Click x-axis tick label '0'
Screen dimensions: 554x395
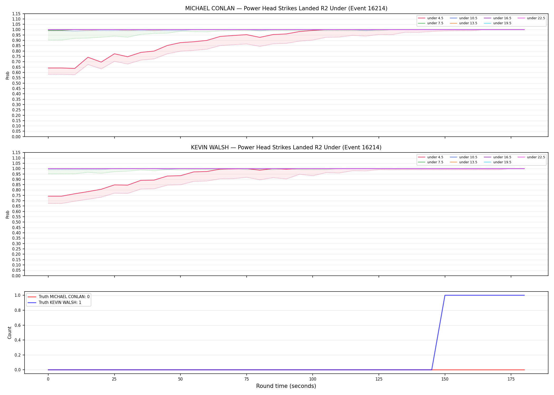[48, 379]
